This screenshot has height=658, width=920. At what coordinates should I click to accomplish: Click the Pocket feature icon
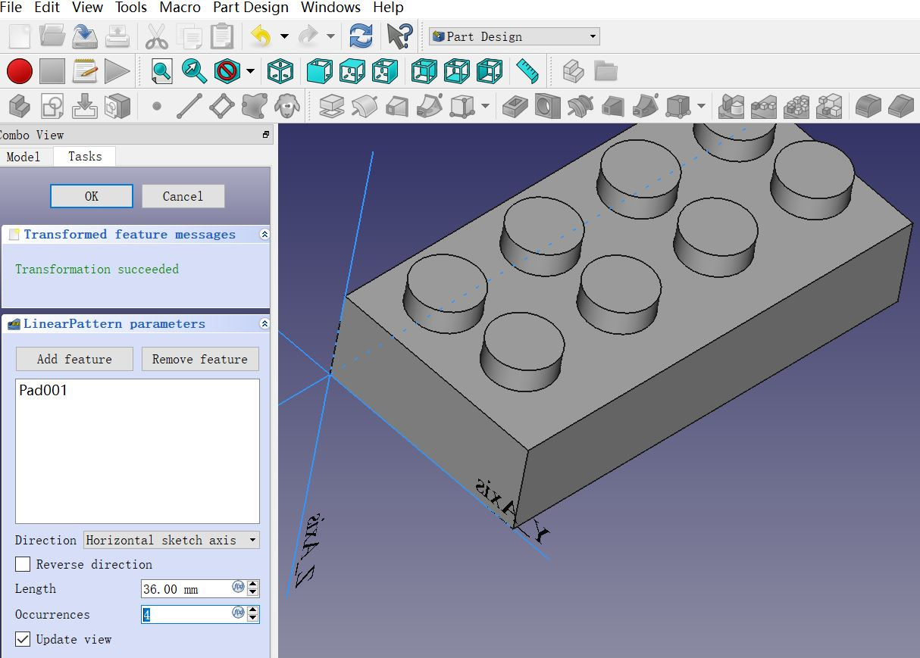(x=515, y=106)
